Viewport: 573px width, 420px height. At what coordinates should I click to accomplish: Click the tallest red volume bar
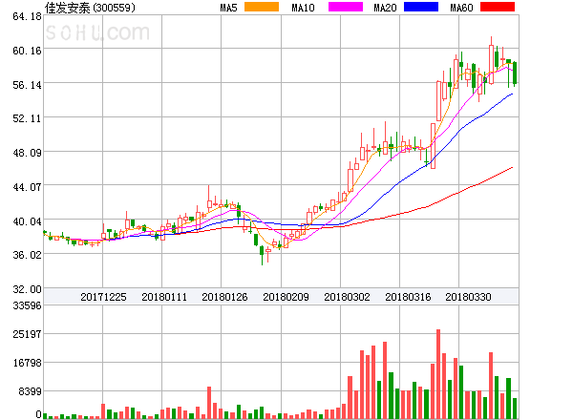tap(438, 374)
